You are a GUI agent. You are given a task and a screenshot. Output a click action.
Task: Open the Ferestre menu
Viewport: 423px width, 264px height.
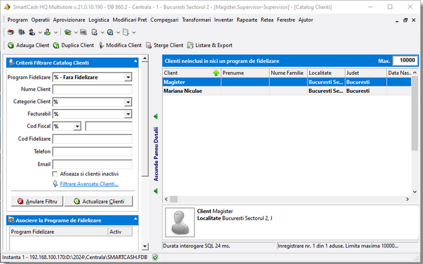click(286, 20)
